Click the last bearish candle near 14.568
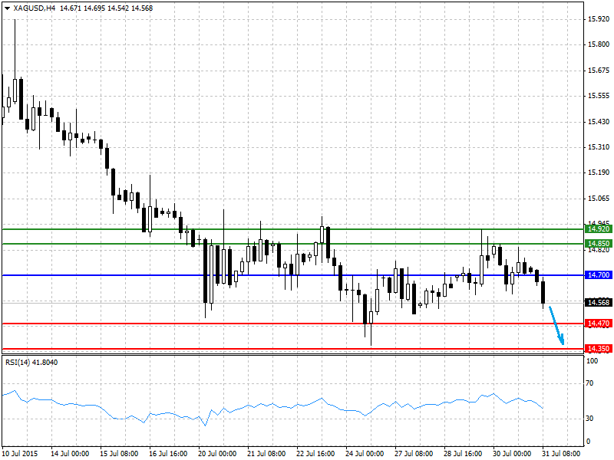 point(543,293)
